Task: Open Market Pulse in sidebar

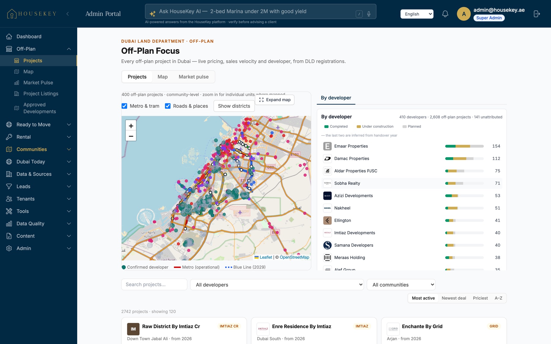Action: tap(39, 83)
